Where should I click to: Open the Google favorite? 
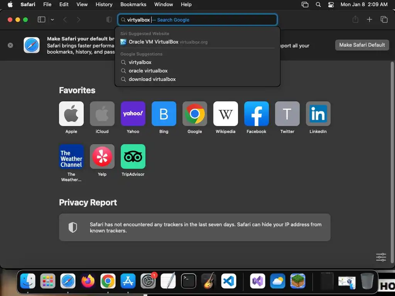pyautogui.click(x=195, y=114)
